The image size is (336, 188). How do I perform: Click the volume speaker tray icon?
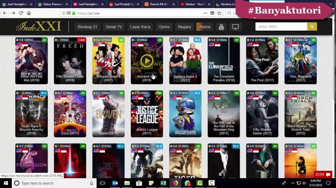coord(304,183)
